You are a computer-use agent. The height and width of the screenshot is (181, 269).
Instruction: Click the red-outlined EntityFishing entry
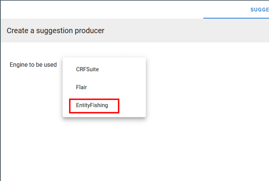click(x=94, y=106)
